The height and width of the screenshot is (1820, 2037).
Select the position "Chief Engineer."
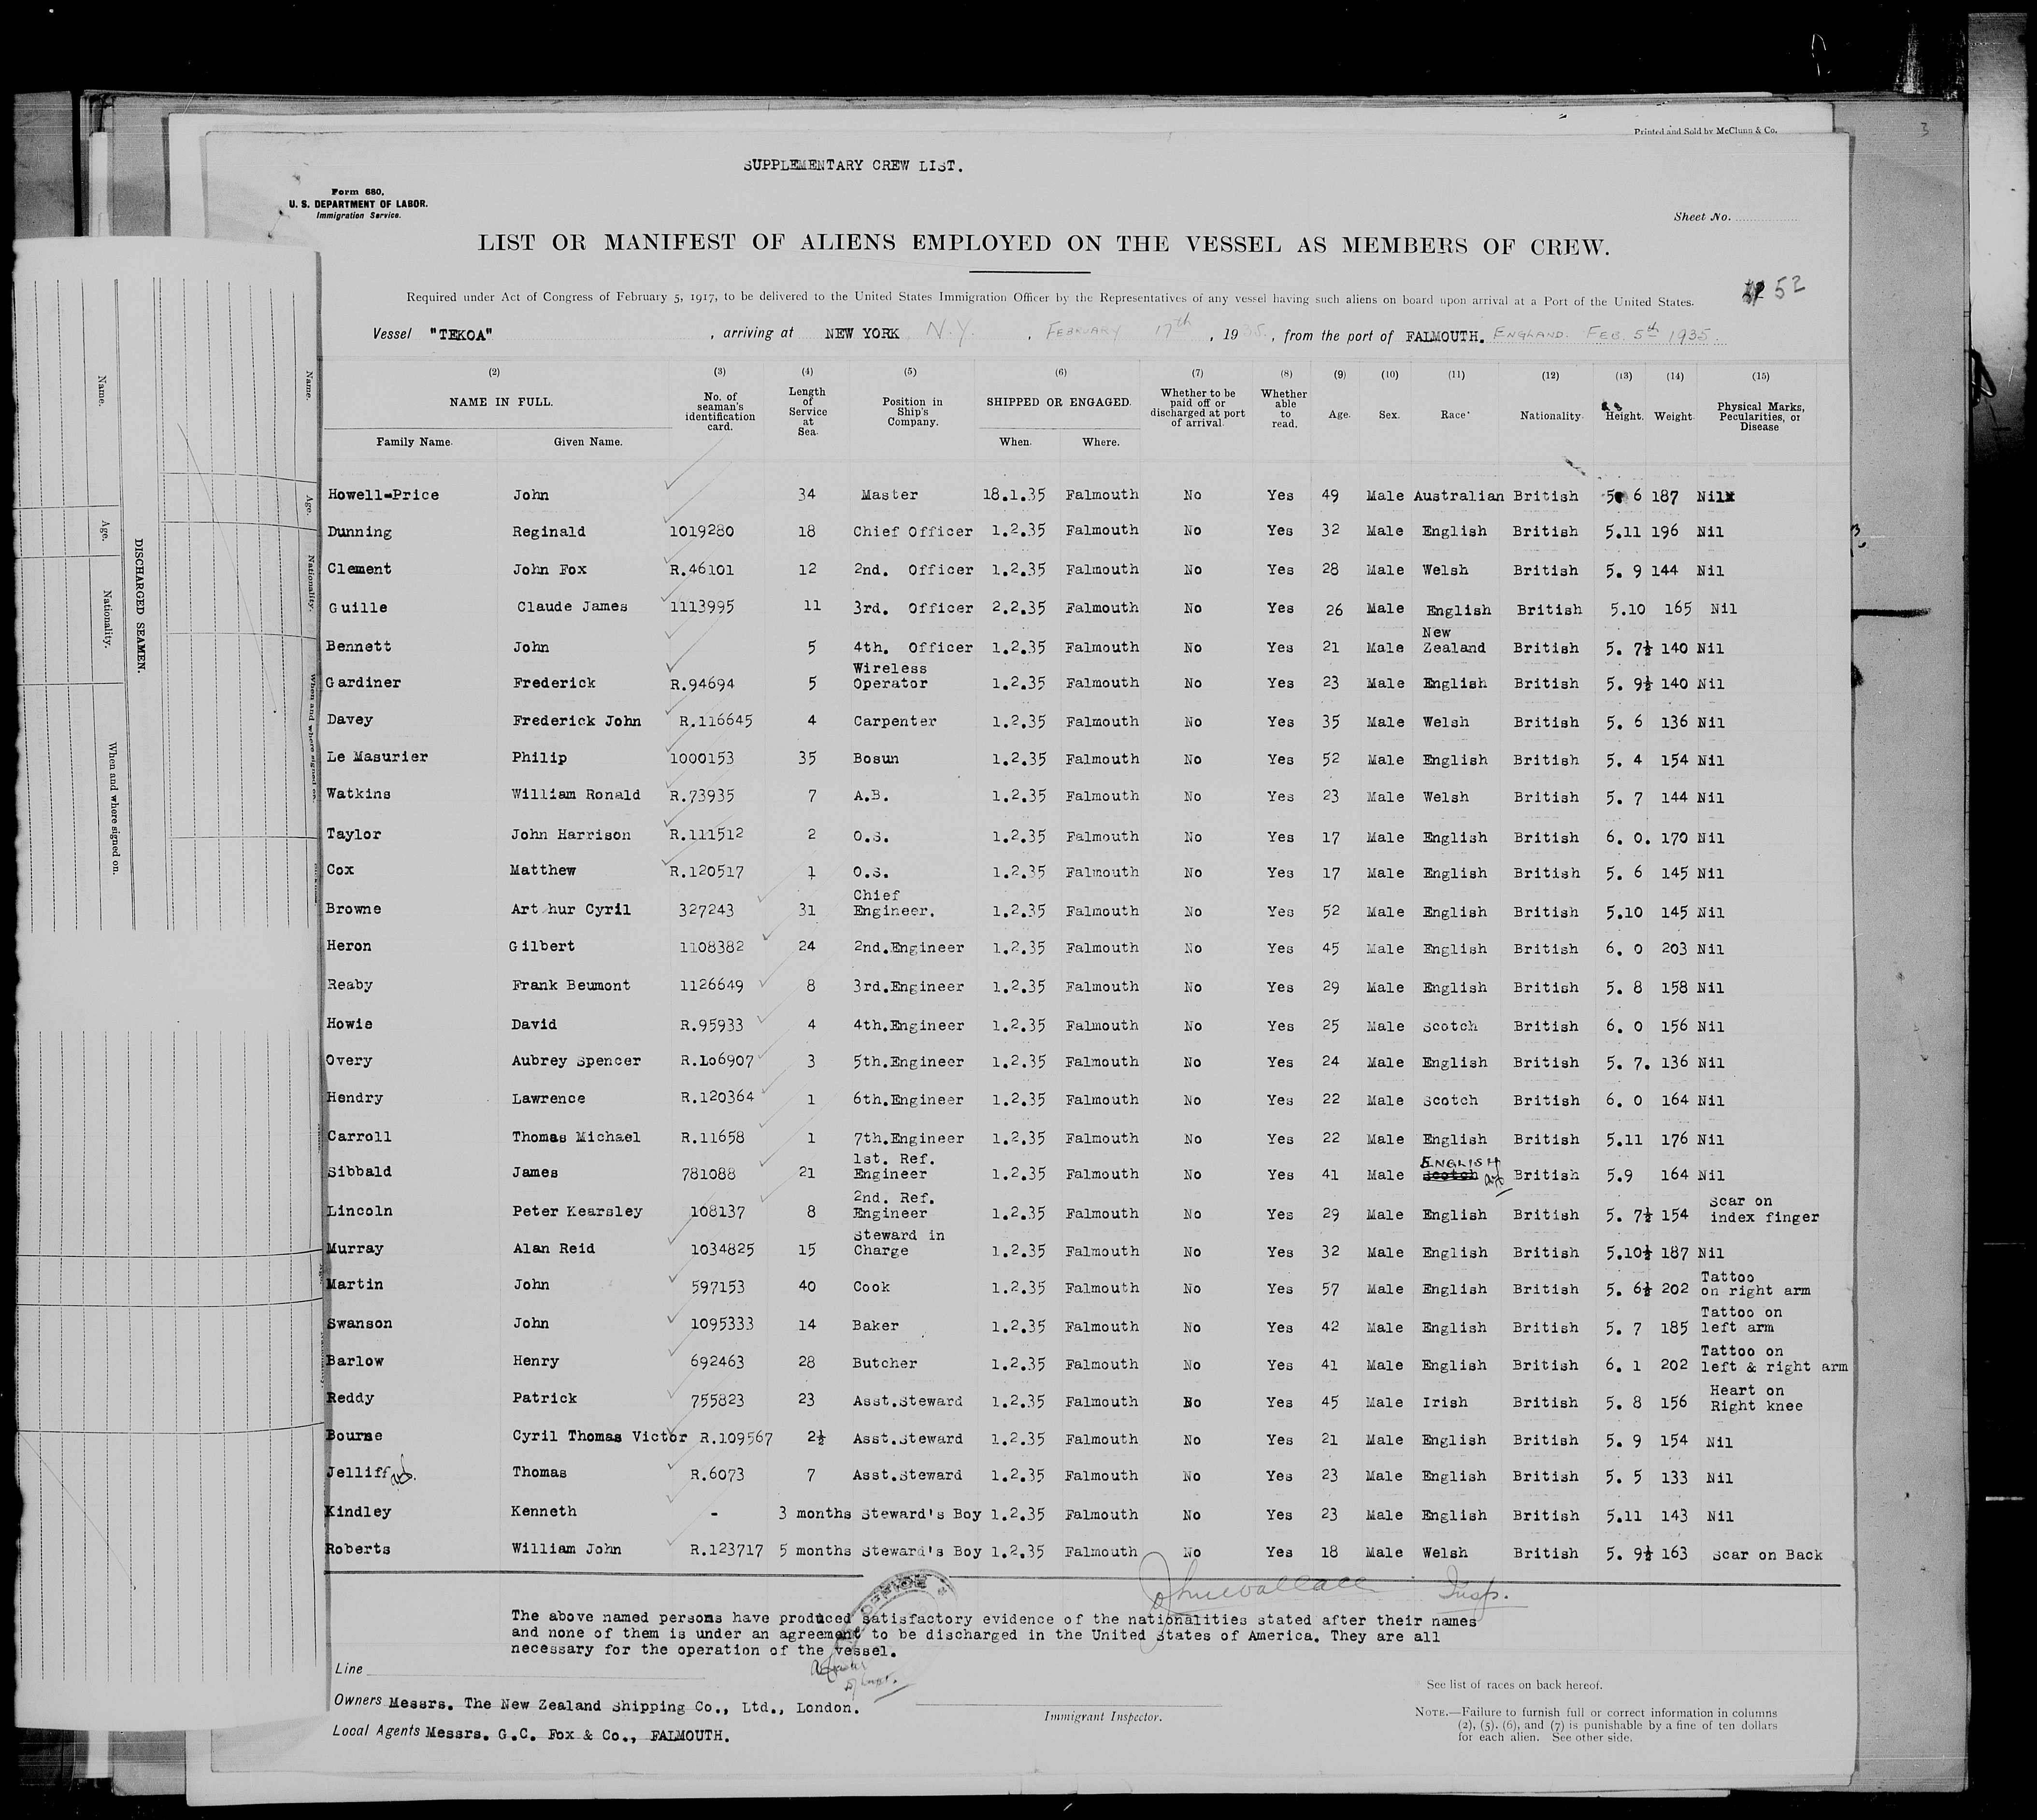893,904
